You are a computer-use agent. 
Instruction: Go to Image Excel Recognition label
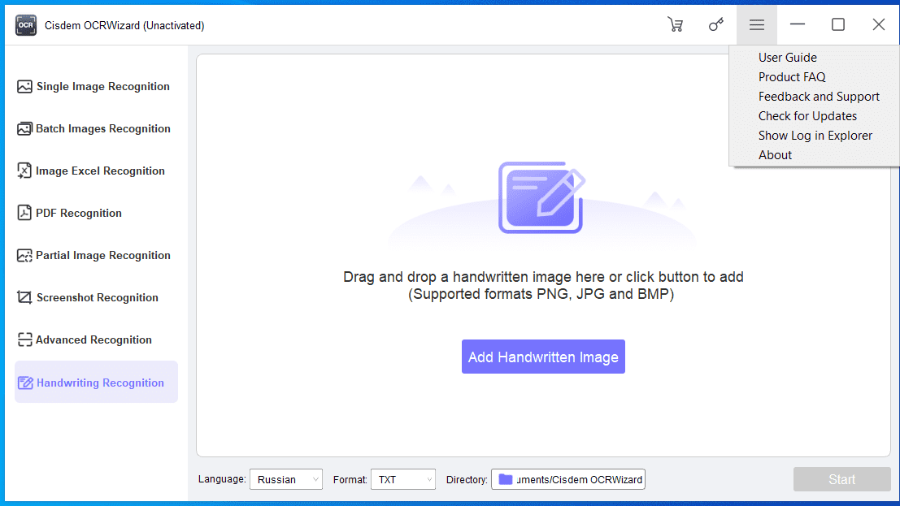[101, 171]
